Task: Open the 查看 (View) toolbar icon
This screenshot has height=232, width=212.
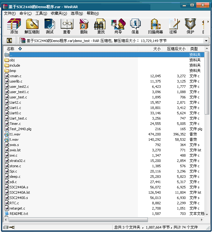Action: tap(67, 24)
